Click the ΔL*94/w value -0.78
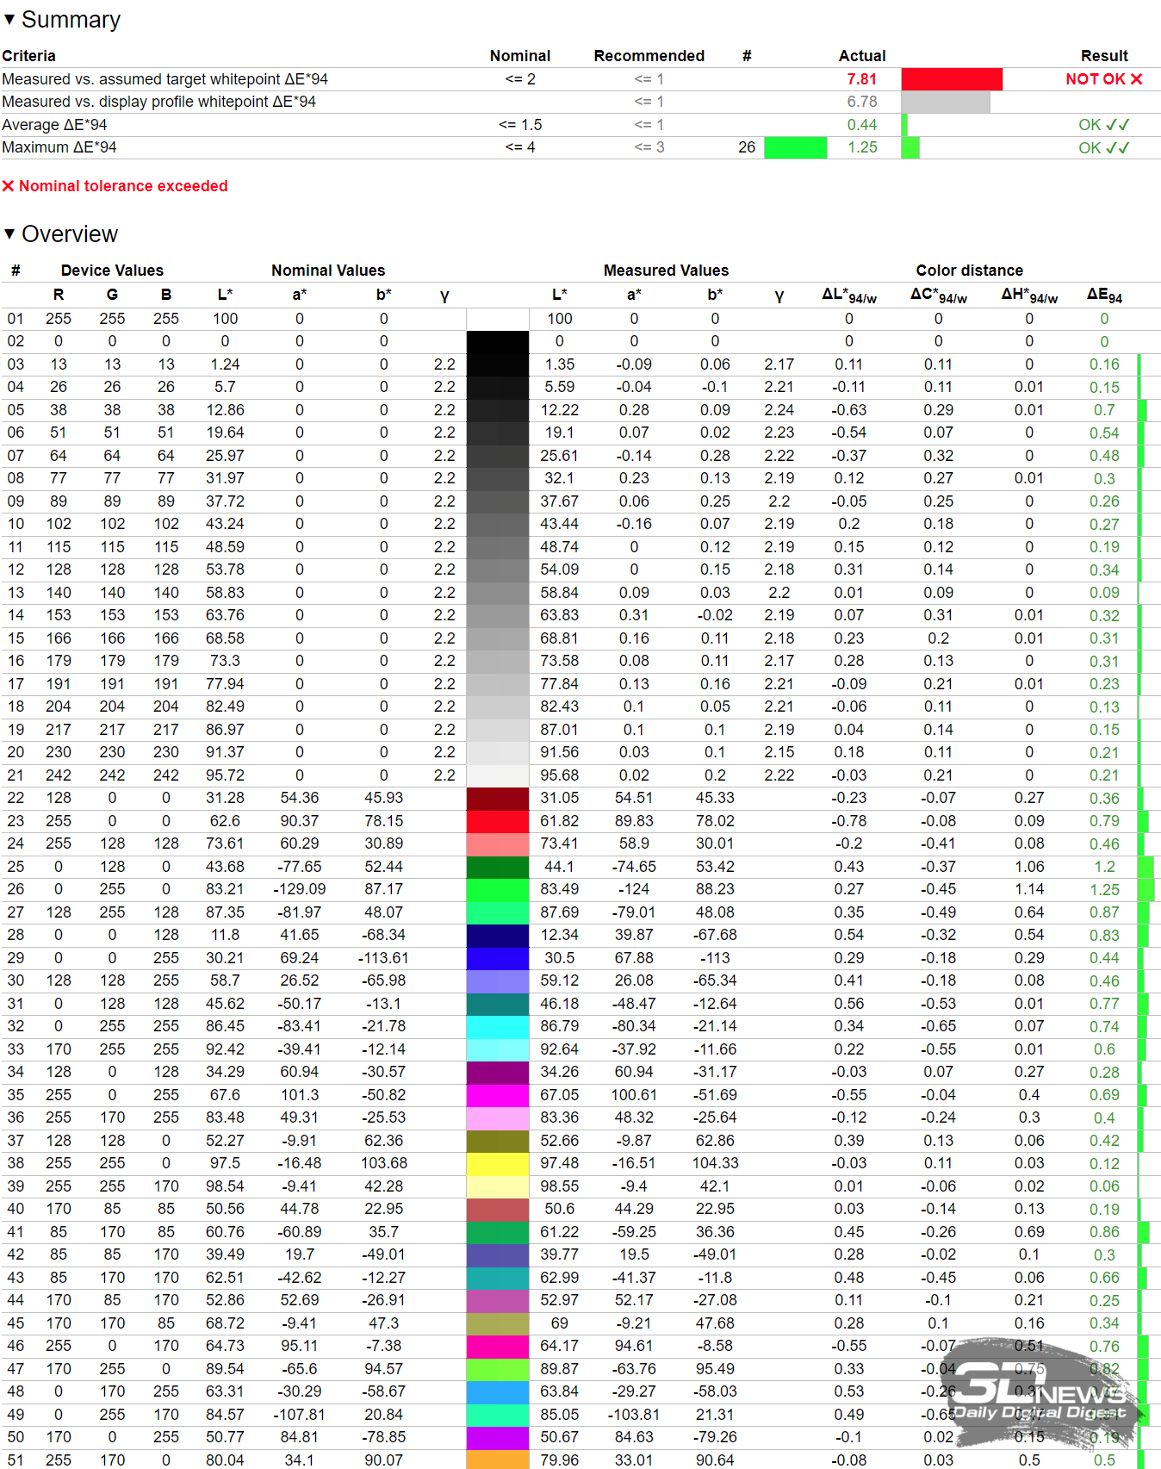The image size is (1161, 1469). [x=848, y=821]
